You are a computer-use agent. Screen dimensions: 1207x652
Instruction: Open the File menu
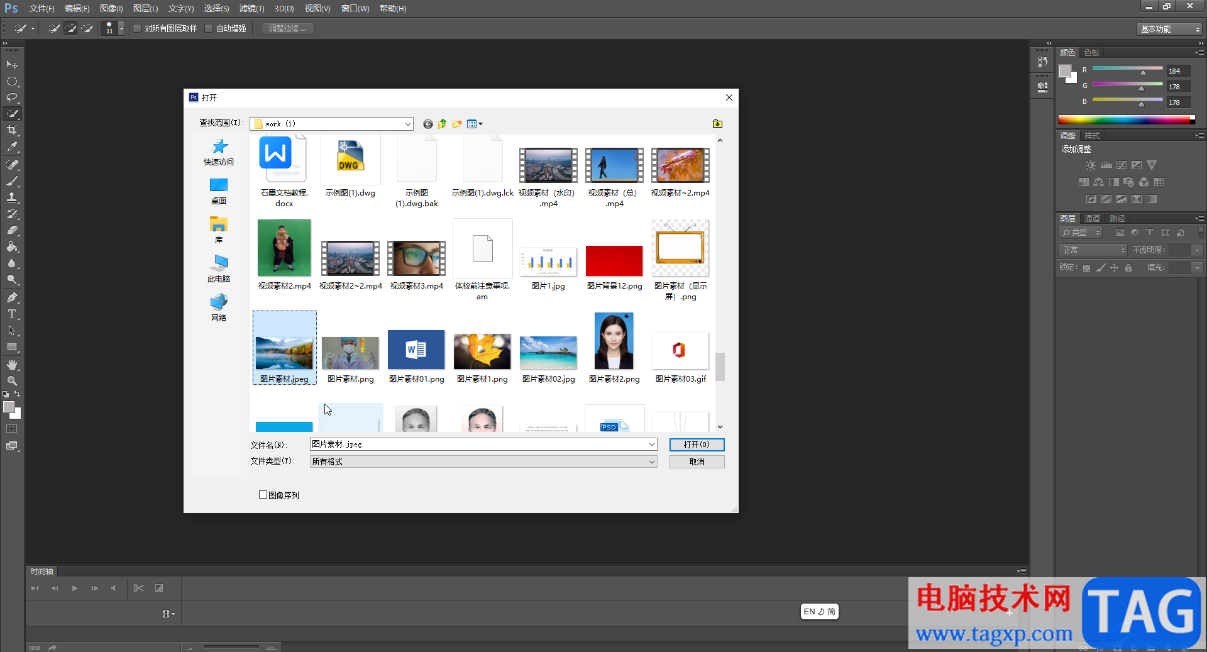[41, 8]
